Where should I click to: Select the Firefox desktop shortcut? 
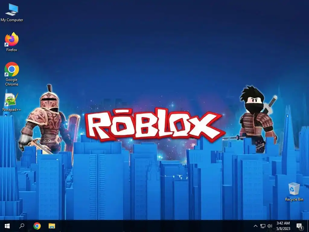point(12,42)
